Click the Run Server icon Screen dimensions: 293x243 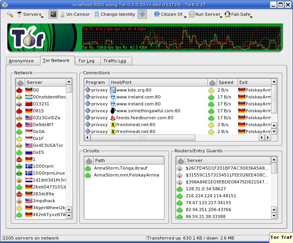pyautogui.click(x=192, y=14)
